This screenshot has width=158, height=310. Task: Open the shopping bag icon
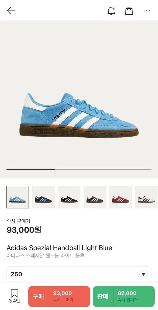(129, 11)
